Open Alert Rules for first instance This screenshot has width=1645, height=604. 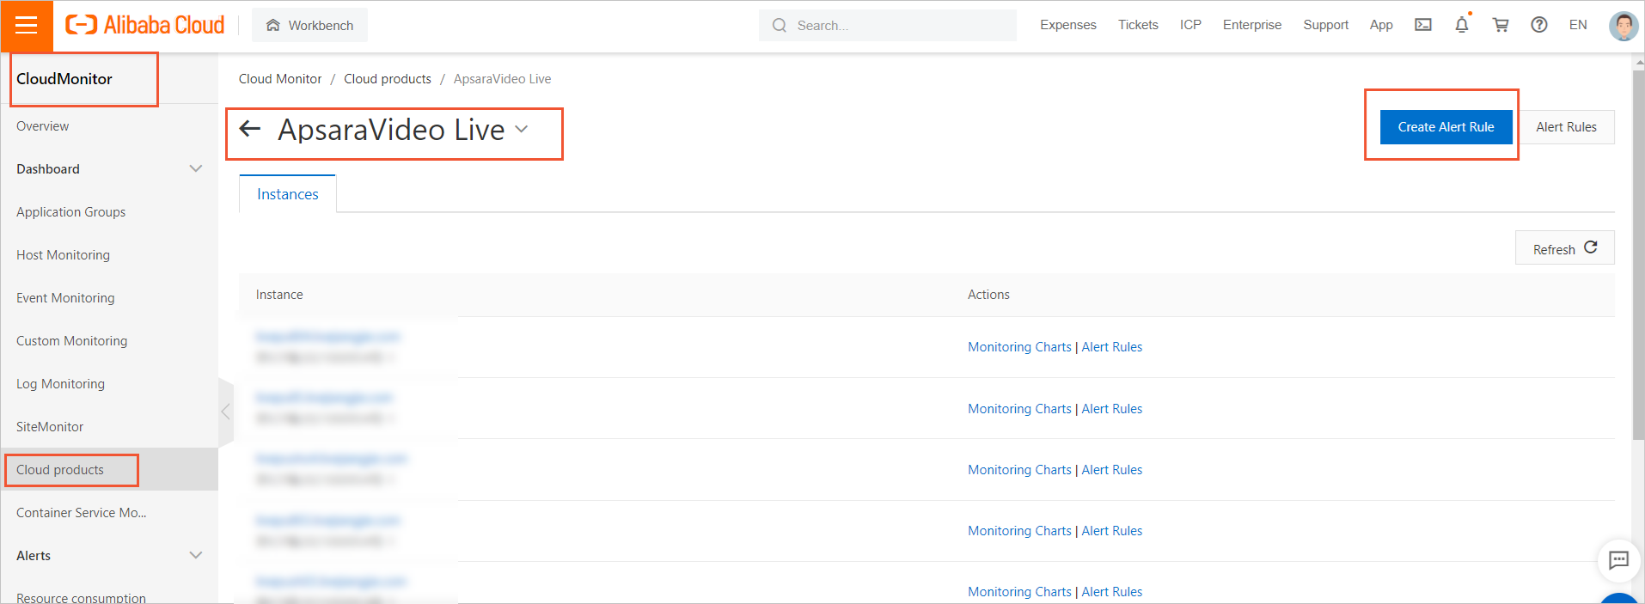(x=1112, y=347)
